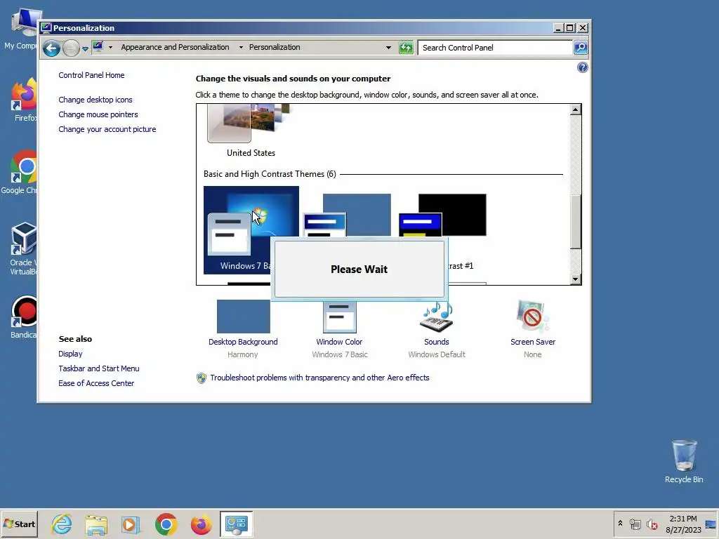Click the Window Color link text
Viewport: 719px width, 539px height.
(339, 342)
